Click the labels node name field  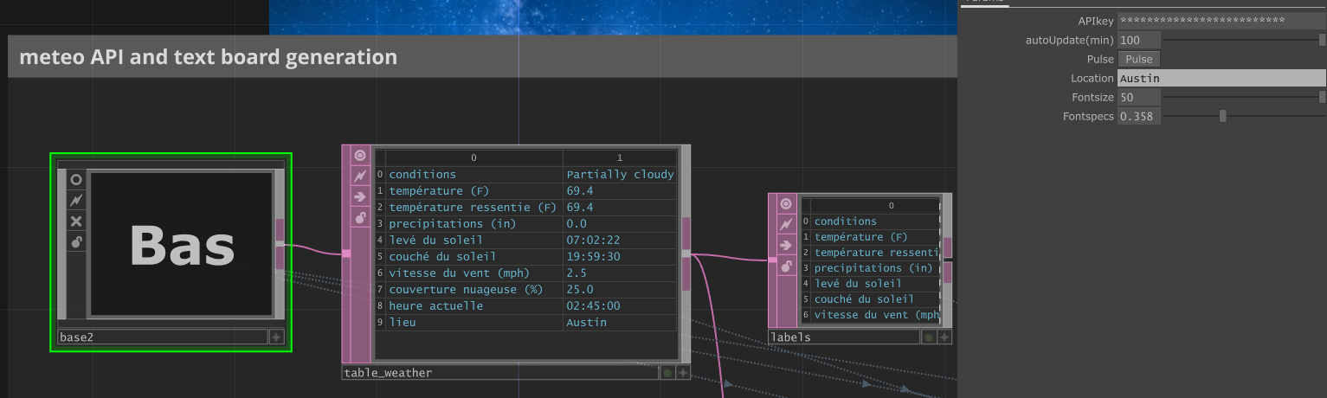(844, 337)
